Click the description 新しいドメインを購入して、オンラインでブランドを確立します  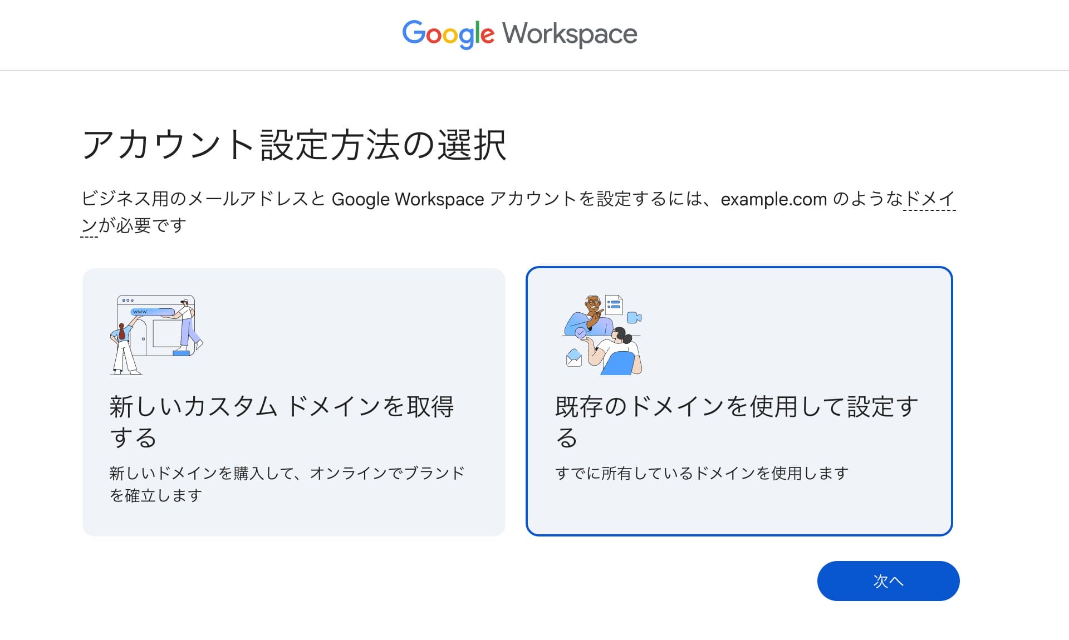(287, 484)
